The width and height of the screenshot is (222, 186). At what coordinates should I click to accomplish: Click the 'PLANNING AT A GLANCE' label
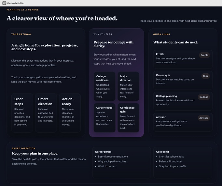click(x=22, y=10)
